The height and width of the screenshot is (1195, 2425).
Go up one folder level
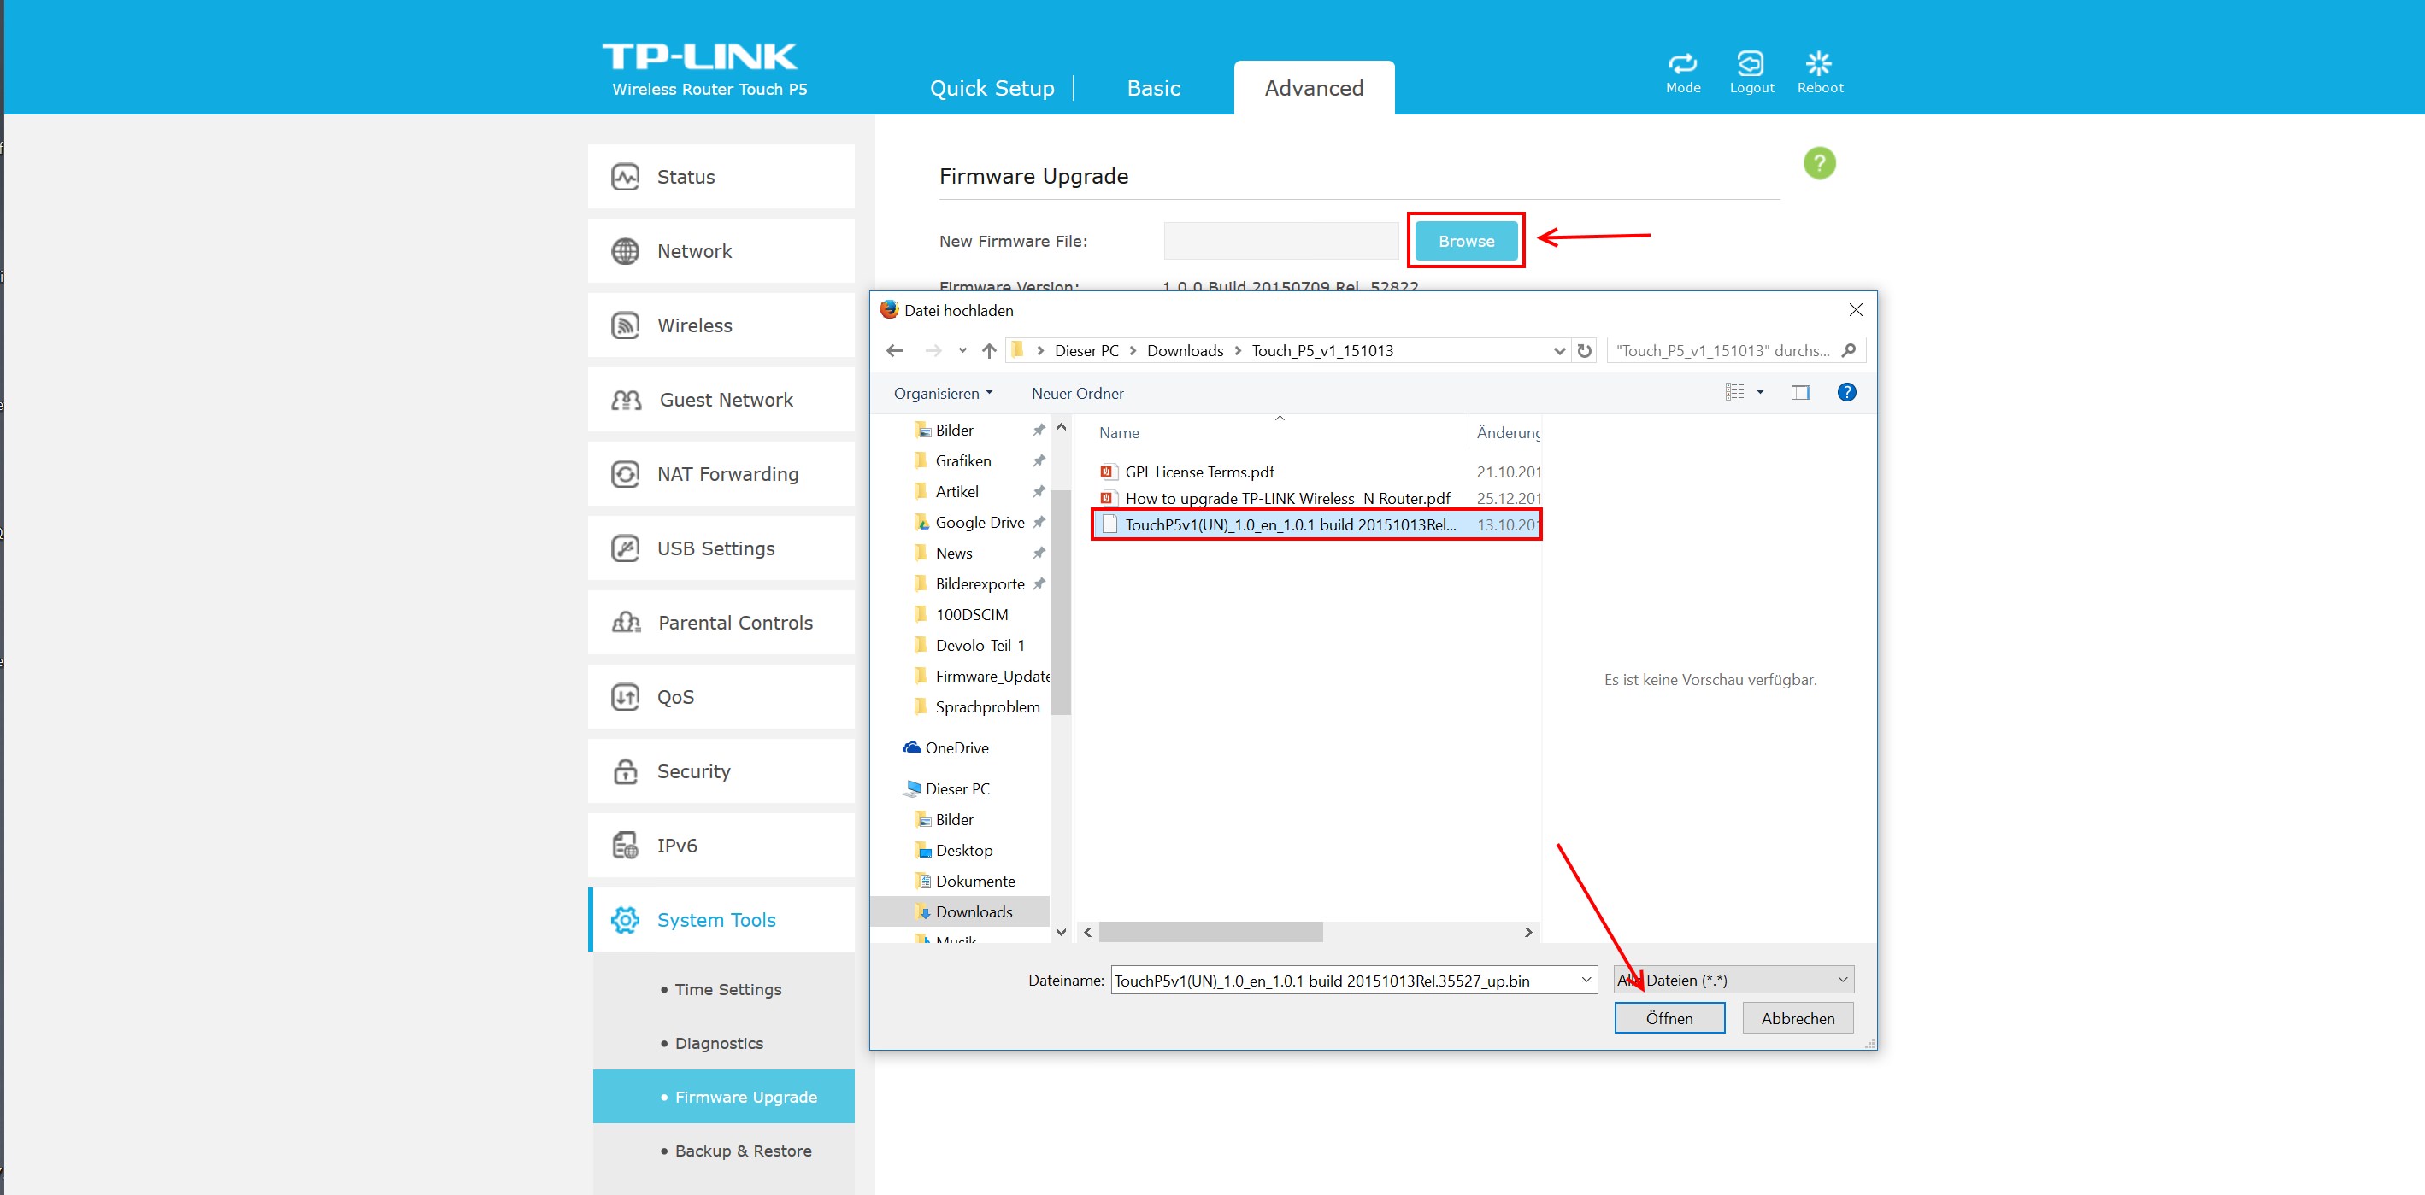988,351
